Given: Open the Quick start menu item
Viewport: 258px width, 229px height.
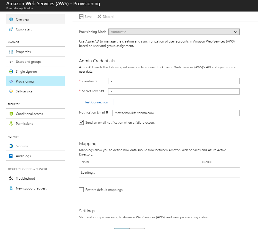Looking at the screenshot, I should [35, 29].
